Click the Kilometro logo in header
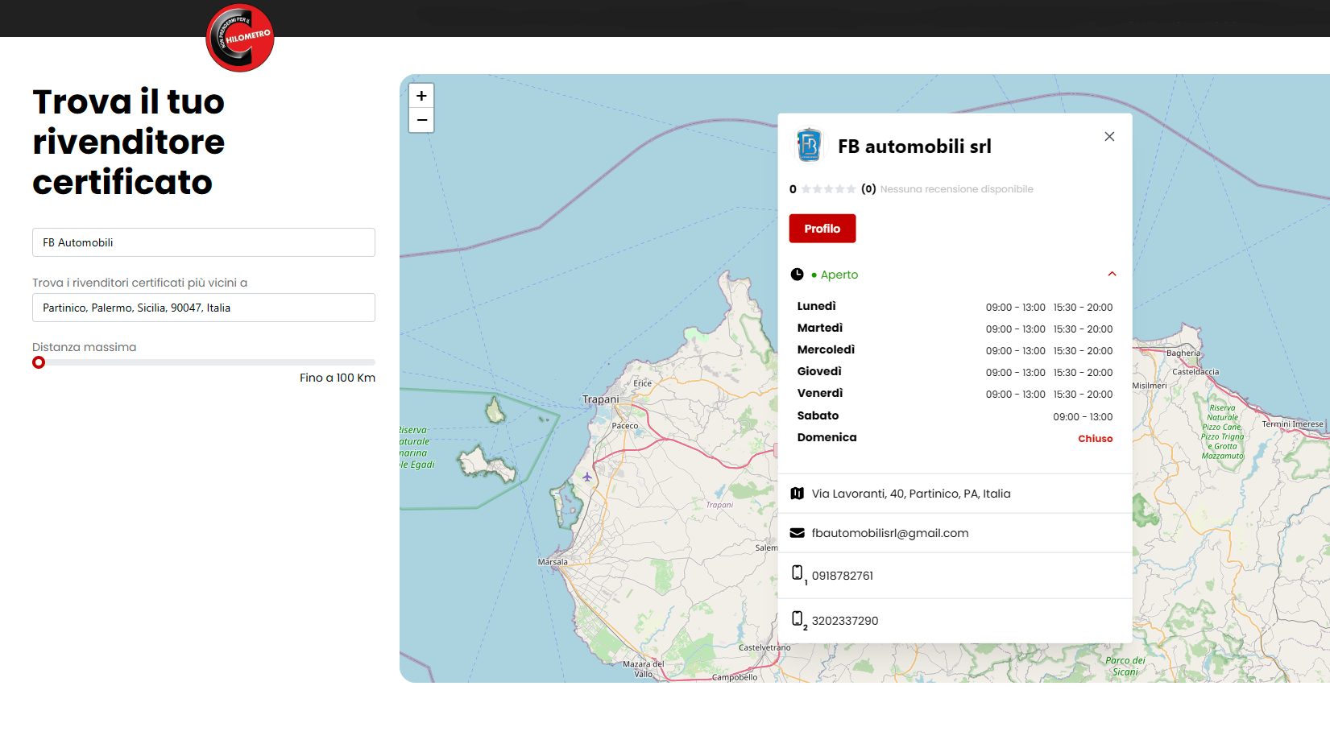1330x748 pixels. pyautogui.click(x=240, y=38)
